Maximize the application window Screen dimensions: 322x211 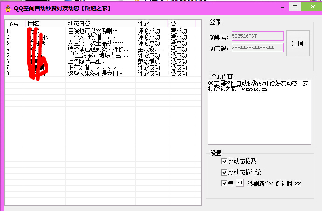295,7
